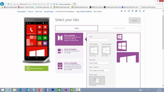Click the browser refresh icon
This screenshot has width=164, height=92.
[x=51, y=4]
